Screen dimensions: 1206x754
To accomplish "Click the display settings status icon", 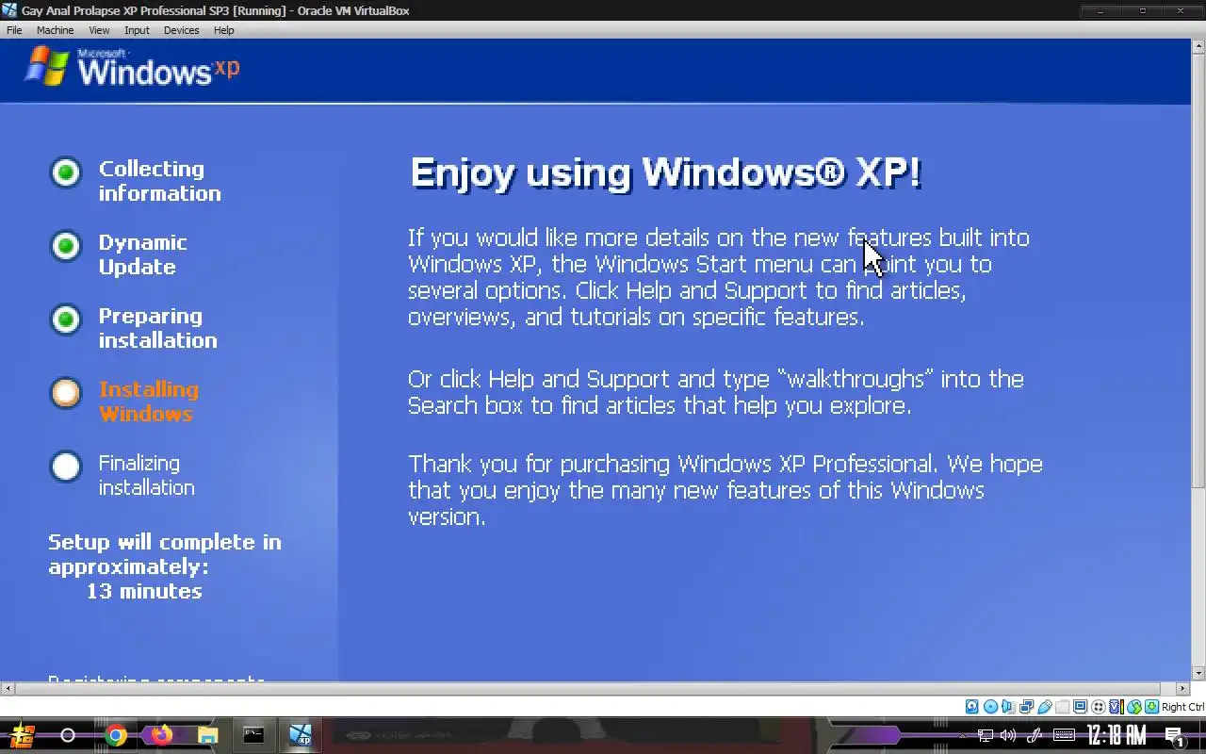I will pyautogui.click(x=1080, y=707).
